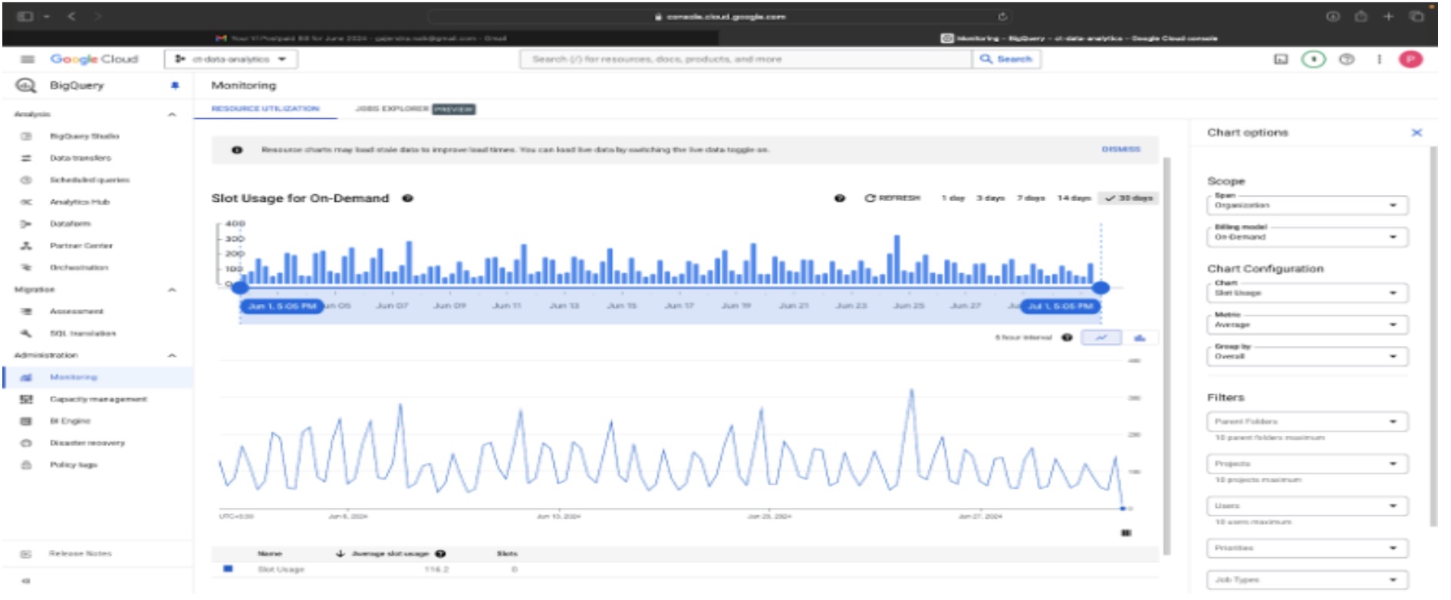Click help icon left of Refresh button
Image resolution: width=1451 pixels, height=600 pixels.
[840, 199]
